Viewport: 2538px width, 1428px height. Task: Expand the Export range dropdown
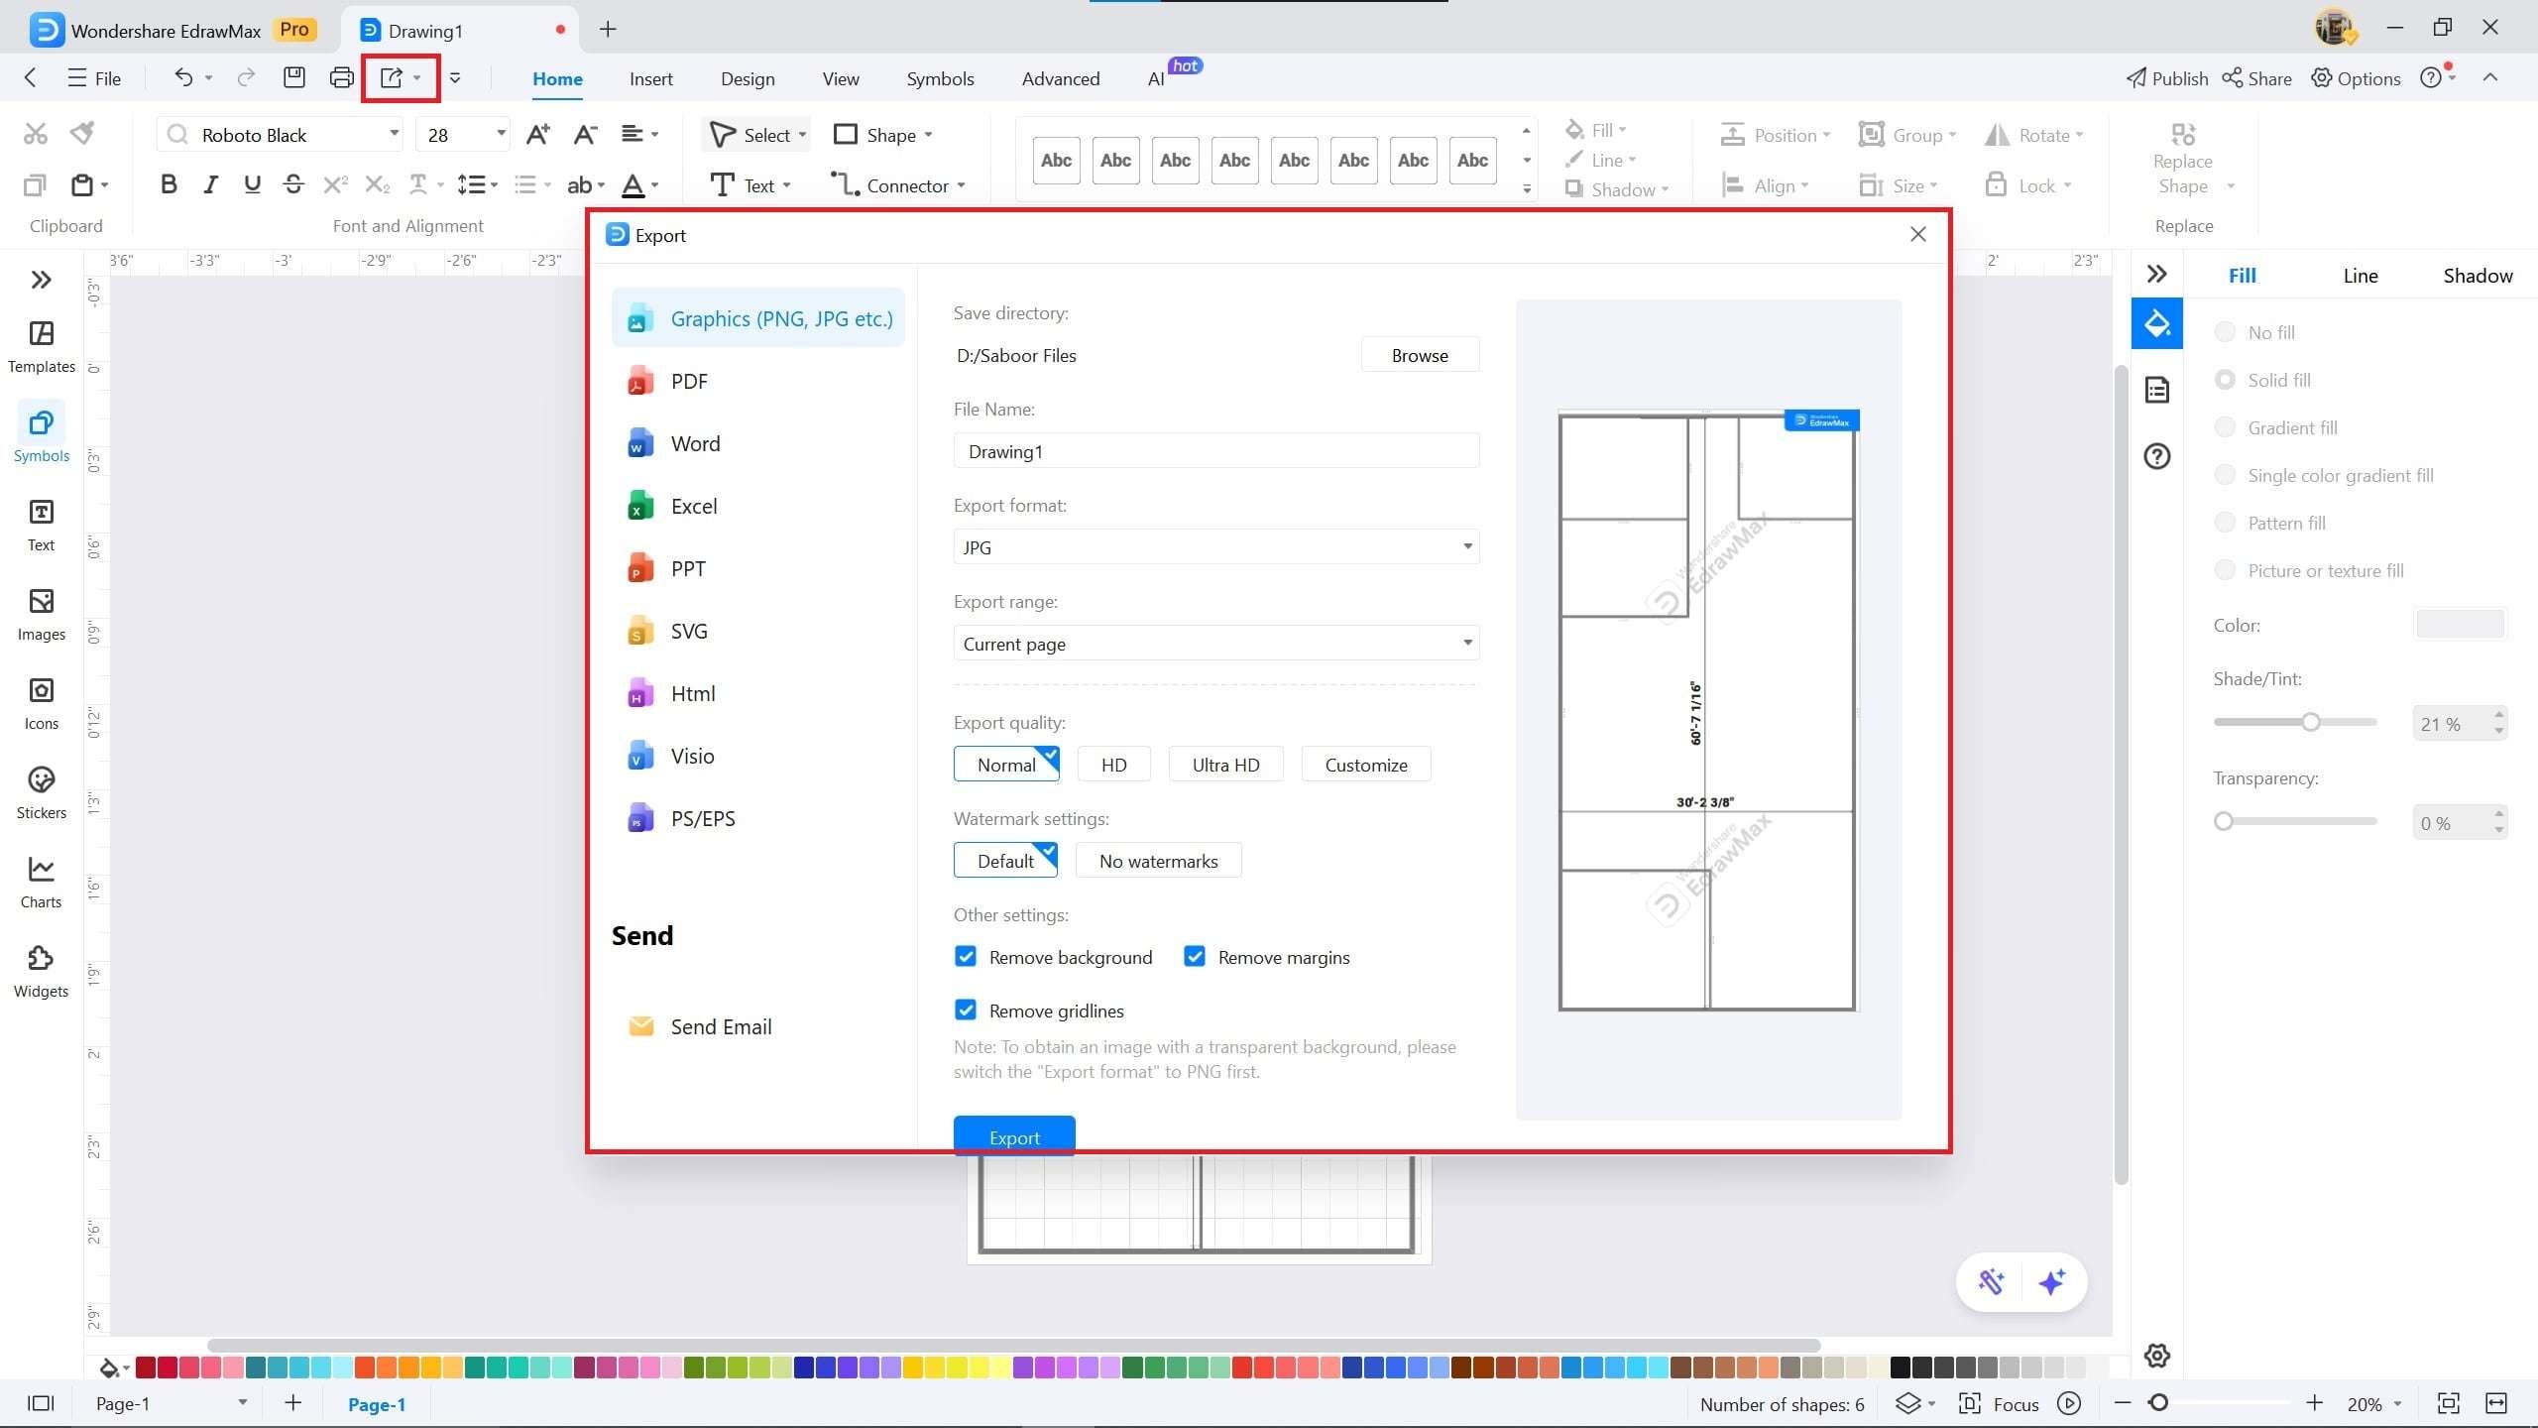click(x=1215, y=644)
